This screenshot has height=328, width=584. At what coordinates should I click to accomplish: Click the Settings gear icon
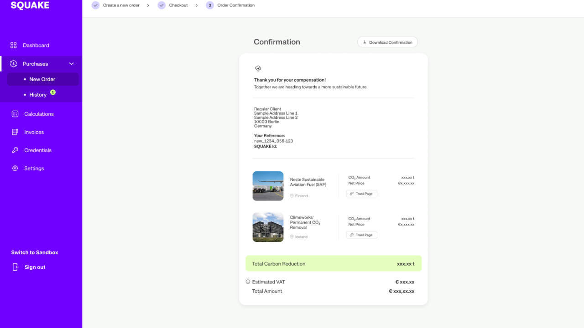coord(15,169)
